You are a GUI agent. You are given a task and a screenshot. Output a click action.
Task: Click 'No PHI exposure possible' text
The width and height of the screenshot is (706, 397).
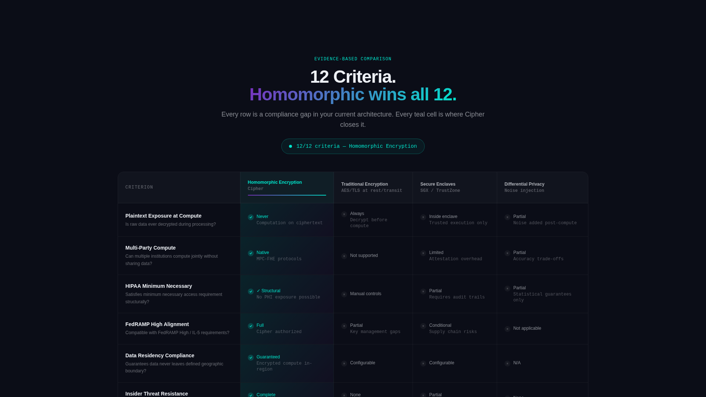click(288, 297)
